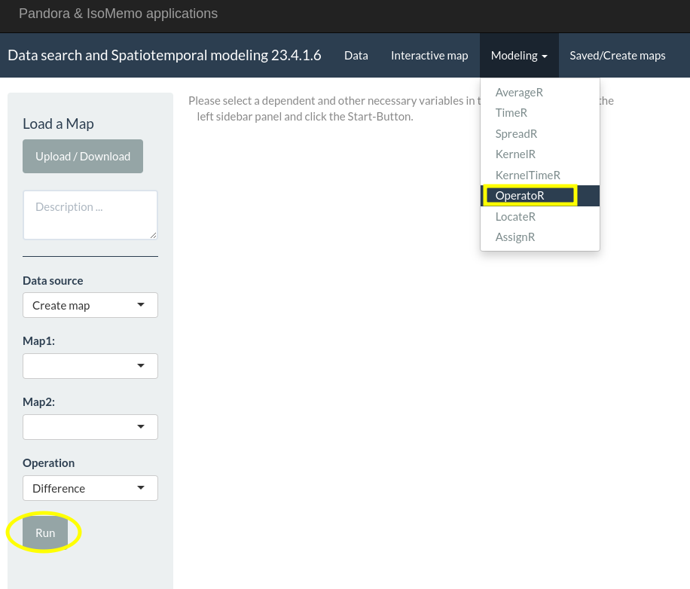690x589 pixels.
Task: Click the Pandora & IsoMemo applications title
Action: click(x=118, y=14)
